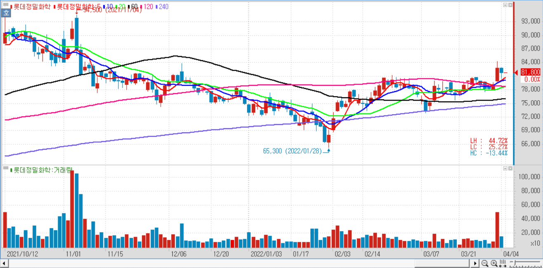Click the 2022/01/03 date label

click(x=266, y=254)
